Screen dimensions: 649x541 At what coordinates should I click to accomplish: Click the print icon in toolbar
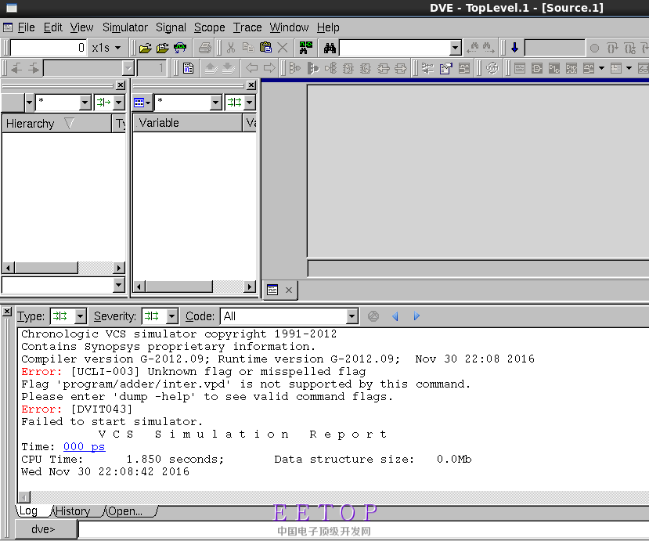(204, 49)
